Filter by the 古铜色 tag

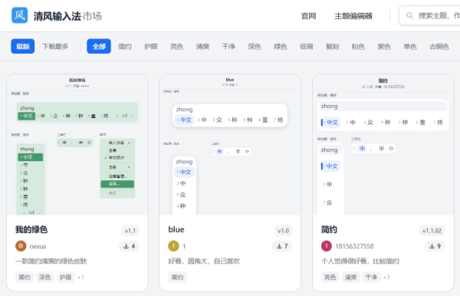[439, 46]
